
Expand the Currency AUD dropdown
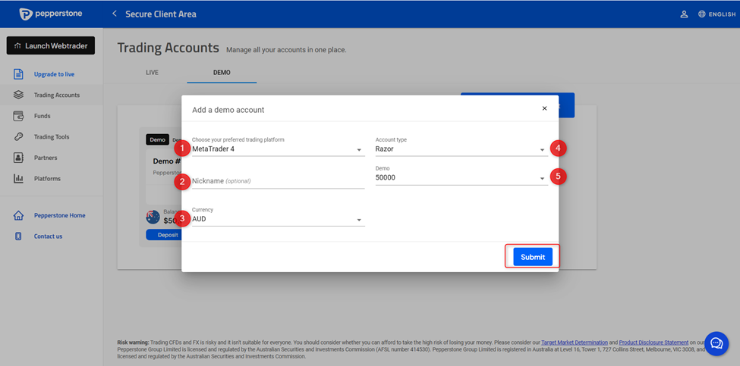278,220
